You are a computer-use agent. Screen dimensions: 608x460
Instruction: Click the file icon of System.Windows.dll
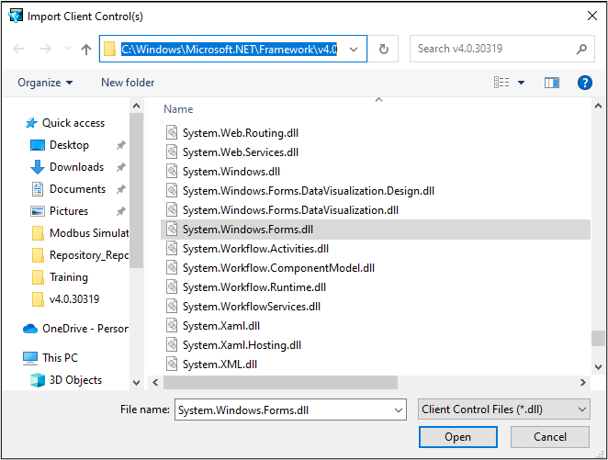pyautogui.click(x=172, y=172)
